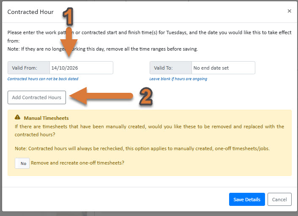The image size is (298, 216).
Task: Click the orange arrow pointing to Add Contracted Hours
Action: pyautogui.click(x=101, y=96)
